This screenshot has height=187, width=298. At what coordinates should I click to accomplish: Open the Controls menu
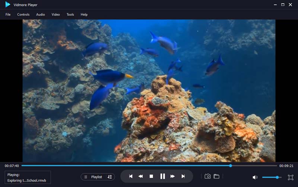23,15
